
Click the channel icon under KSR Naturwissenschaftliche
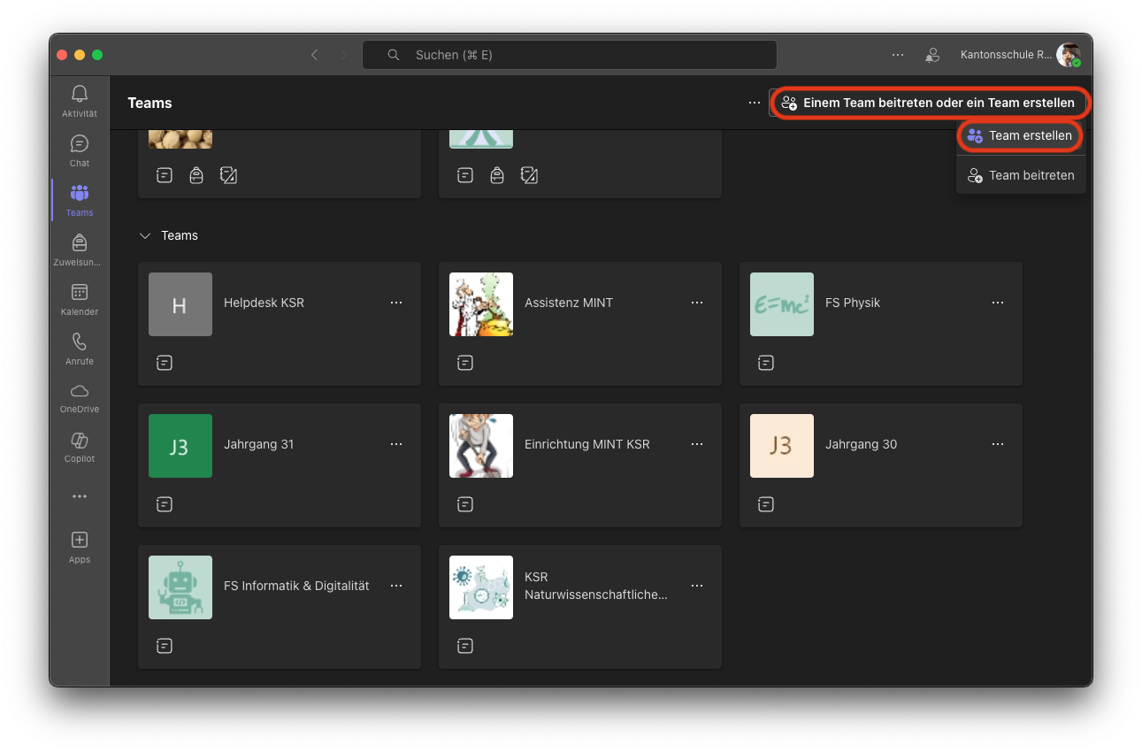(465, 646)
